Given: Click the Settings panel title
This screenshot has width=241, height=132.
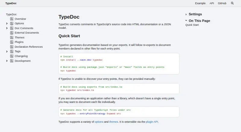Looking at the screenshot, I should 195,14.
